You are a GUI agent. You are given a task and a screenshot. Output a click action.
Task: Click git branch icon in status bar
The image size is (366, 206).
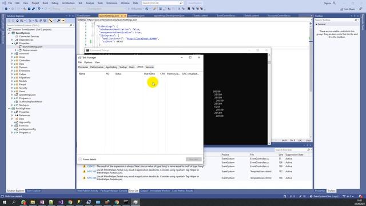click(344, 196)
